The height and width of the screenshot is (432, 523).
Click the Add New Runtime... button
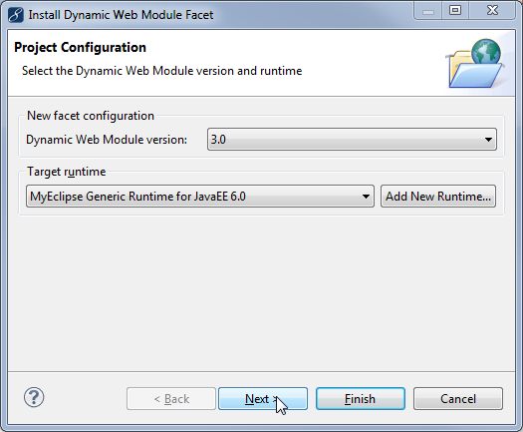tap(438, 197)
